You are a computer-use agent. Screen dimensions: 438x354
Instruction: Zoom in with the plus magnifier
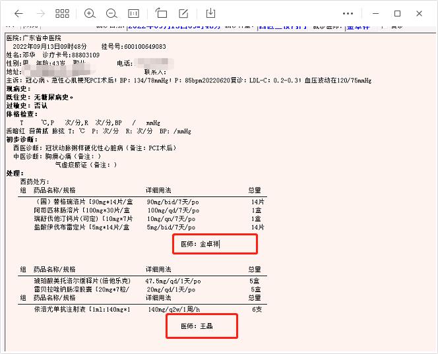pyautogui.click(x=90, y=13)
